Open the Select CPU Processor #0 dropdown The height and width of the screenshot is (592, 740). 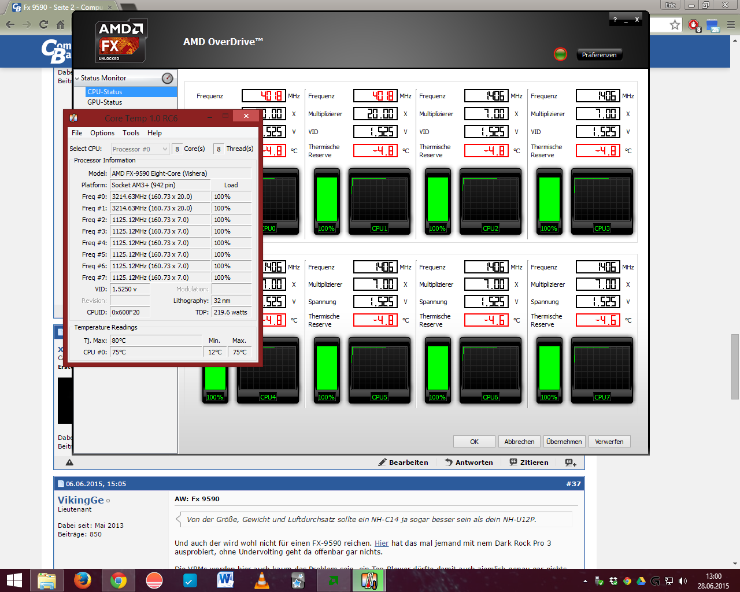point(140,149)
